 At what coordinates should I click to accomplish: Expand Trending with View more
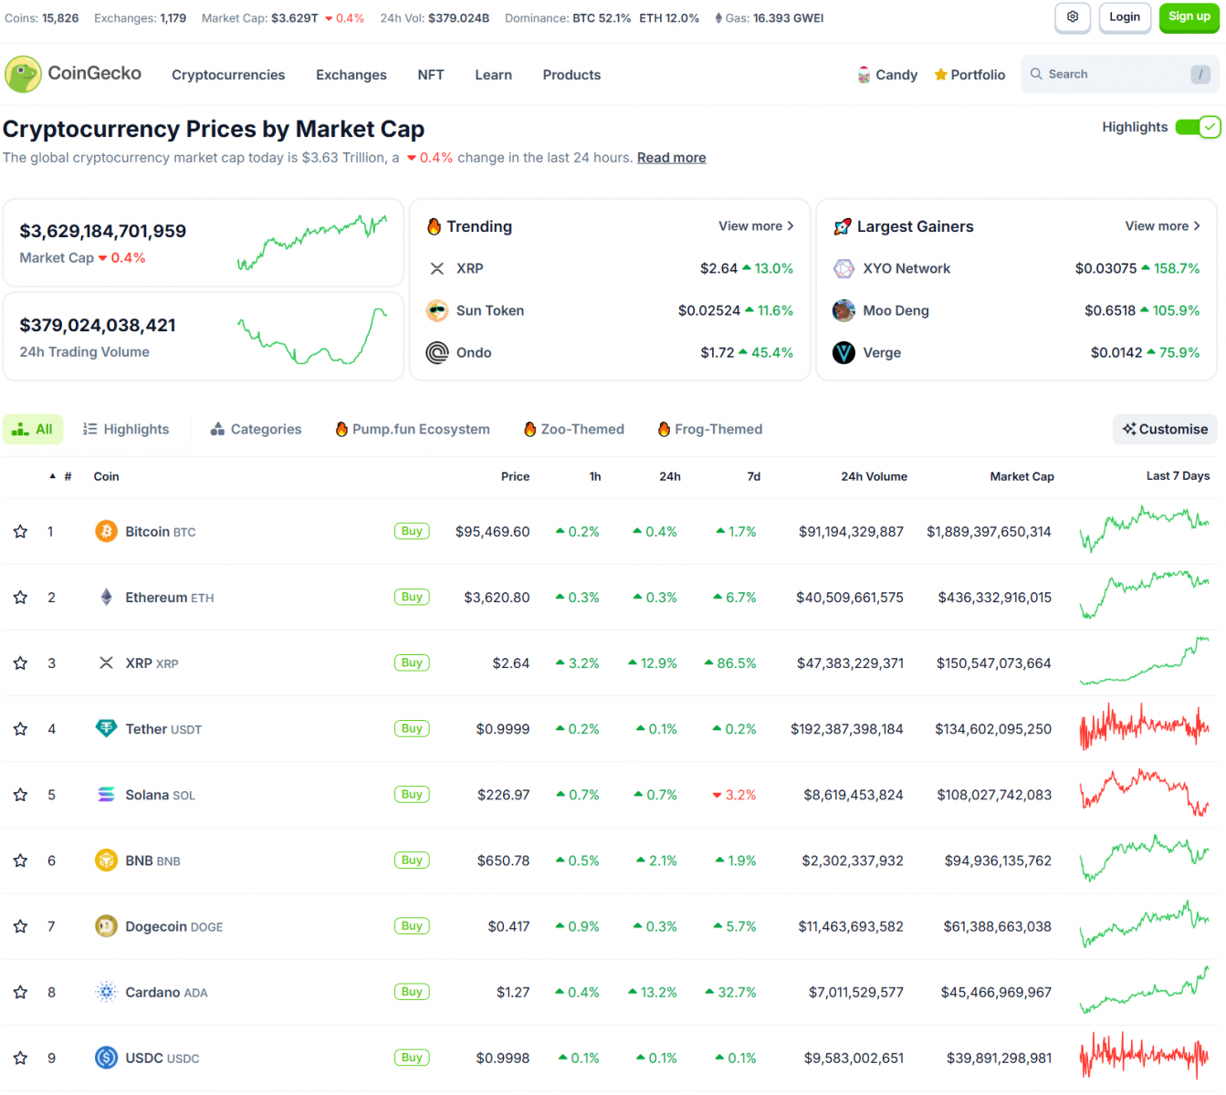click(x=755, y=226)
